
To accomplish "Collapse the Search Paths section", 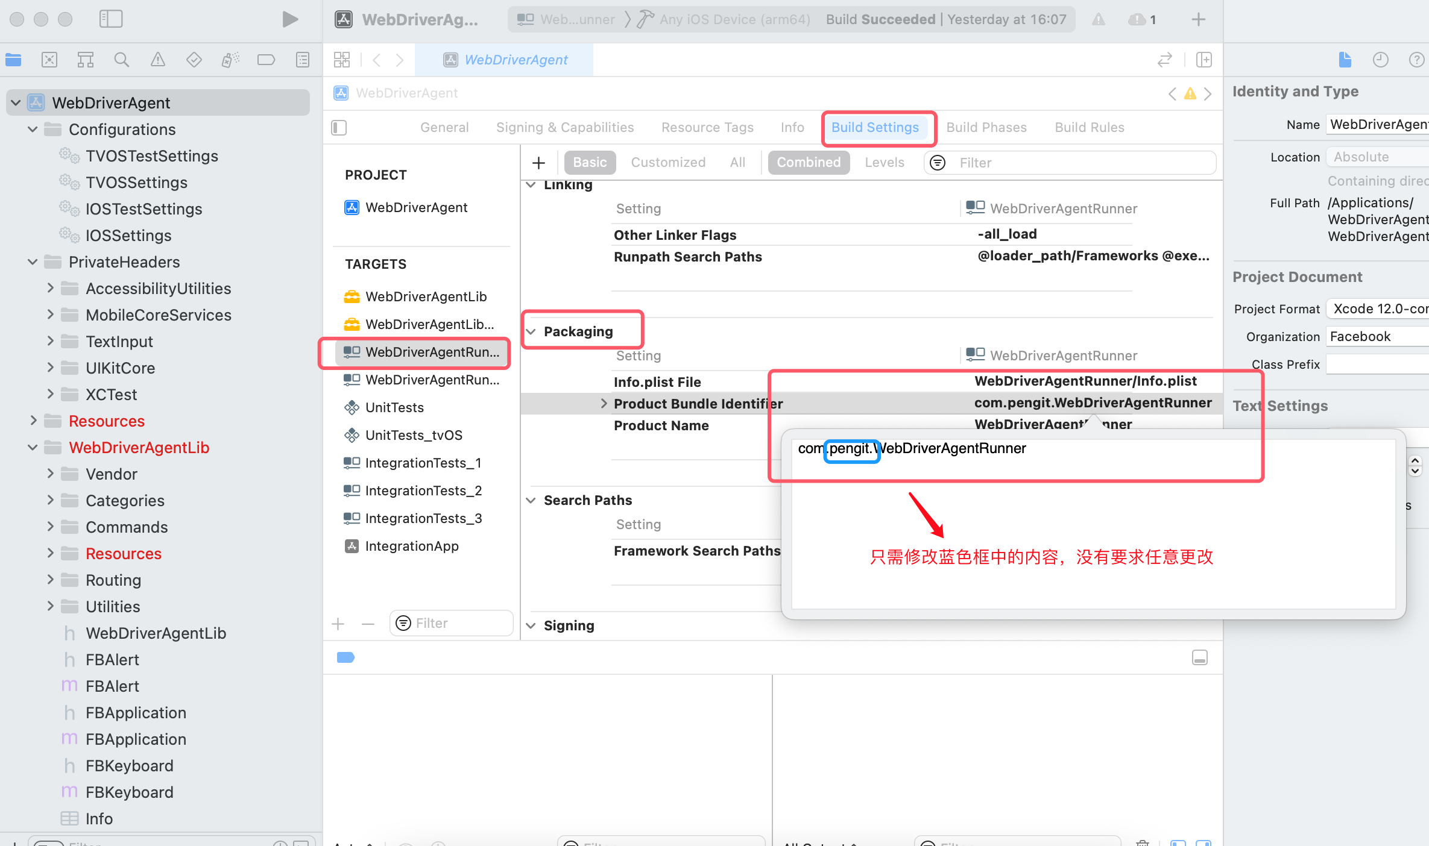I will [x=531, y=500].
